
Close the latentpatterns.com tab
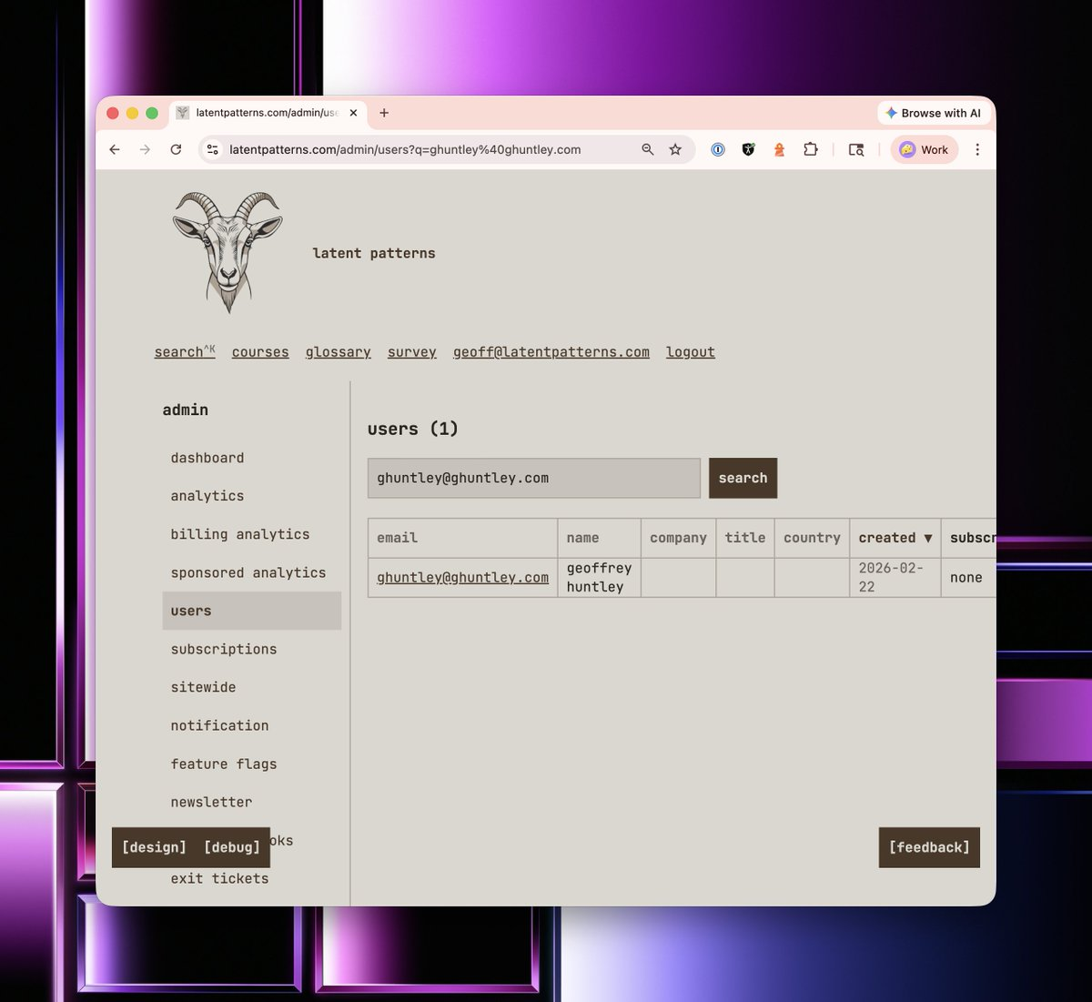click(x=353, y=113)
